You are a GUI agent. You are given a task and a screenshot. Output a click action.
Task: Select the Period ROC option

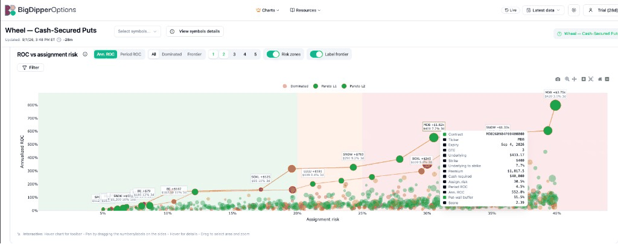131,54
